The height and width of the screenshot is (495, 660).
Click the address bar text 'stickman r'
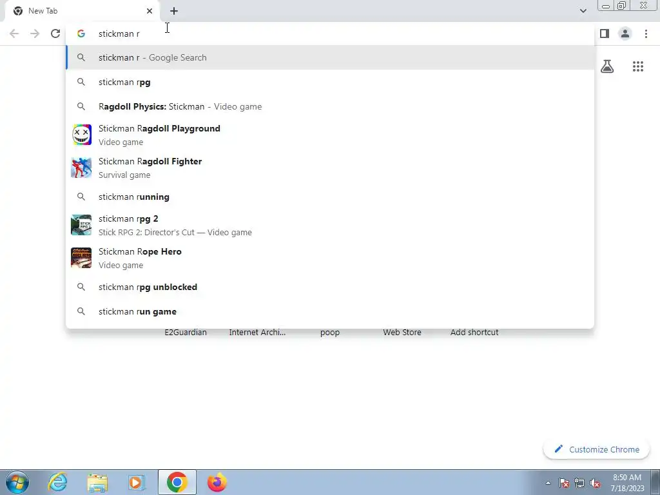click(119, 34)
